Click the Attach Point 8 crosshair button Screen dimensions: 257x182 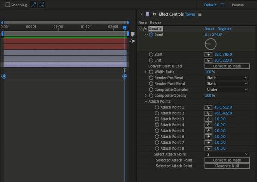pos(208,149)
